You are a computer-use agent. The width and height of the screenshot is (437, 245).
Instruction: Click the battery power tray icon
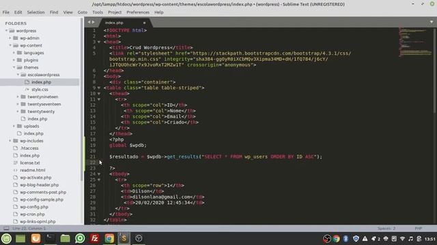pos(419,239)
